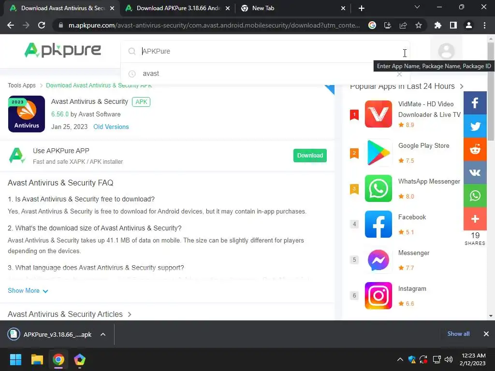This screenshot has width=495, height=371.
Task: Open the Chrome profile icon
Action: (x=469, y=25)
